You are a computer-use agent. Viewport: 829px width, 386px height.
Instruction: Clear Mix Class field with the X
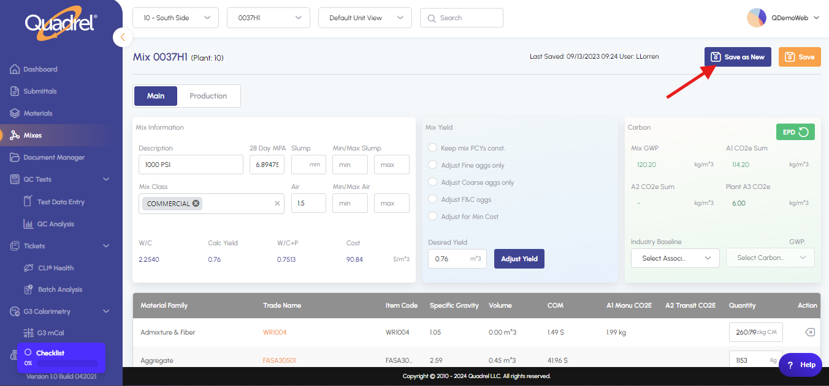pos(277,204)
